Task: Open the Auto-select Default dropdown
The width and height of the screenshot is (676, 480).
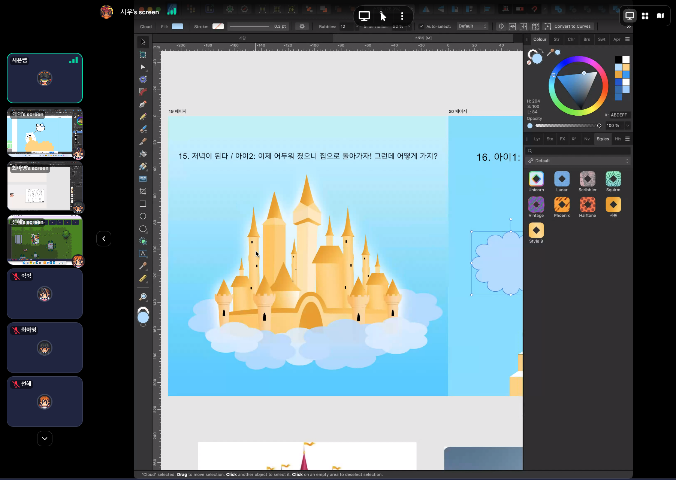Action: coord(473,26)
